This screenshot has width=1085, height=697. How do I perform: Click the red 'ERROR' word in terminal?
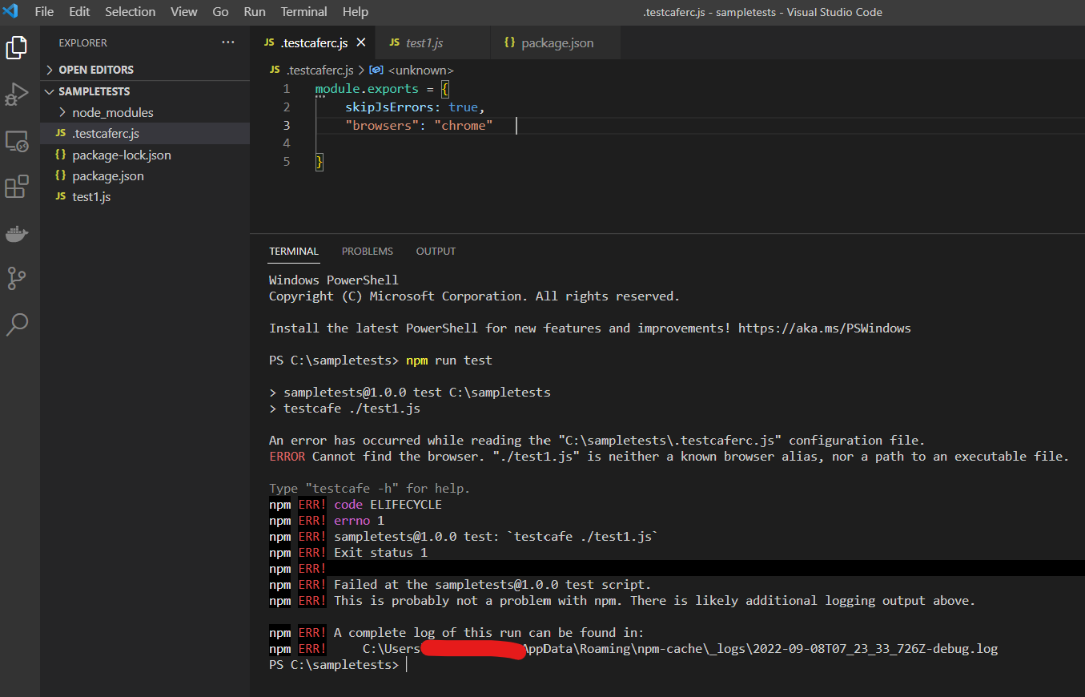point(287,457)
